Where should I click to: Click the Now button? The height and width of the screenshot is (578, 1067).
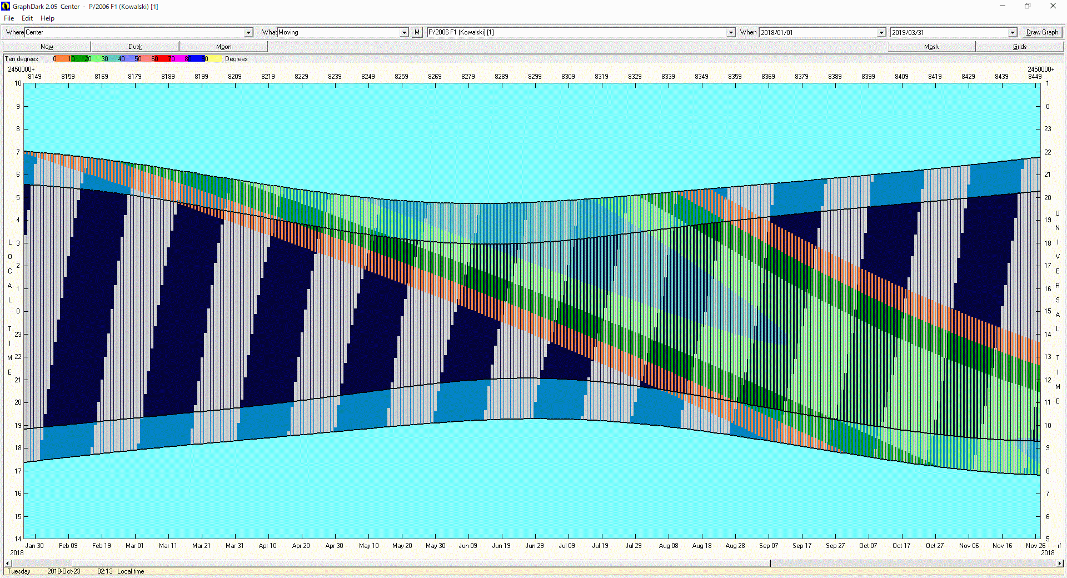click(47, 47)
